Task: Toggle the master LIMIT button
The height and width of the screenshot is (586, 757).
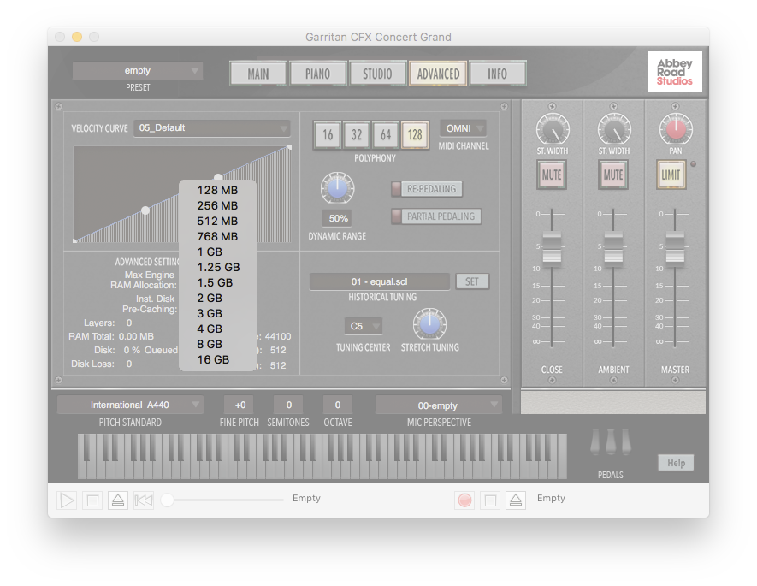Action: (x=671, y=175)
